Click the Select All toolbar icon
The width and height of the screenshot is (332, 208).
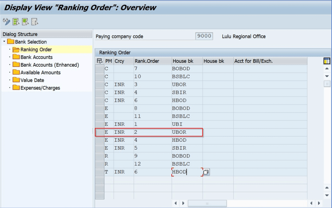point(16,22)
